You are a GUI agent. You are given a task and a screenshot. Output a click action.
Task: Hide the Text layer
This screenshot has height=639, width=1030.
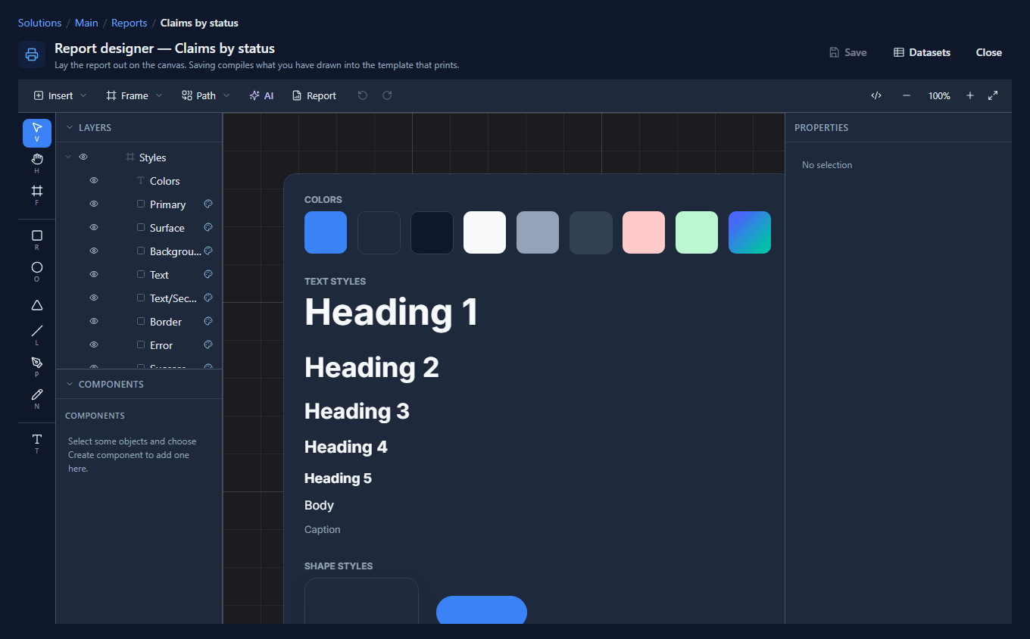point(94,275)
